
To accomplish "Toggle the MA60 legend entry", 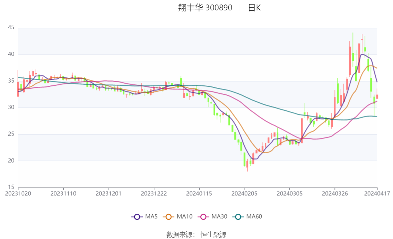I will pyautogui.click(x=247, y=216).
